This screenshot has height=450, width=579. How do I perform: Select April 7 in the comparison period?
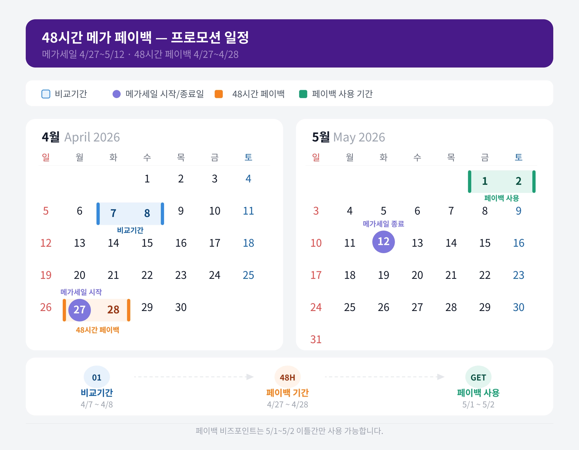point(113,213)
